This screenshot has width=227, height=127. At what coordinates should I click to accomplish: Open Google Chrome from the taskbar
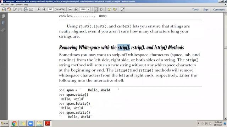coord(14,123)
